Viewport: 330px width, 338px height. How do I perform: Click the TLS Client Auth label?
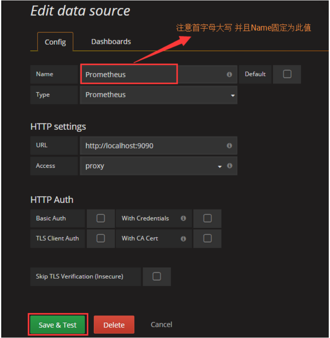[x=57, y=238]
